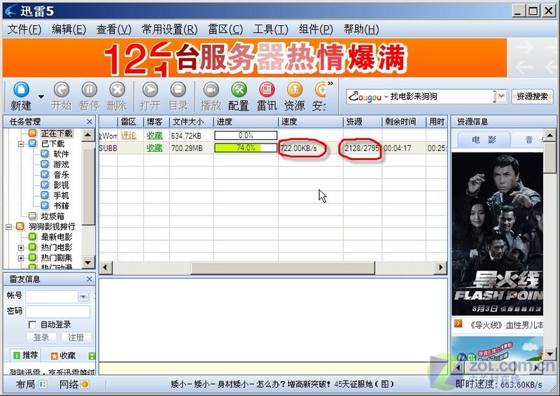560x396 pixels.
Task: Select the 书籍 category
Action: pos(61,206)
